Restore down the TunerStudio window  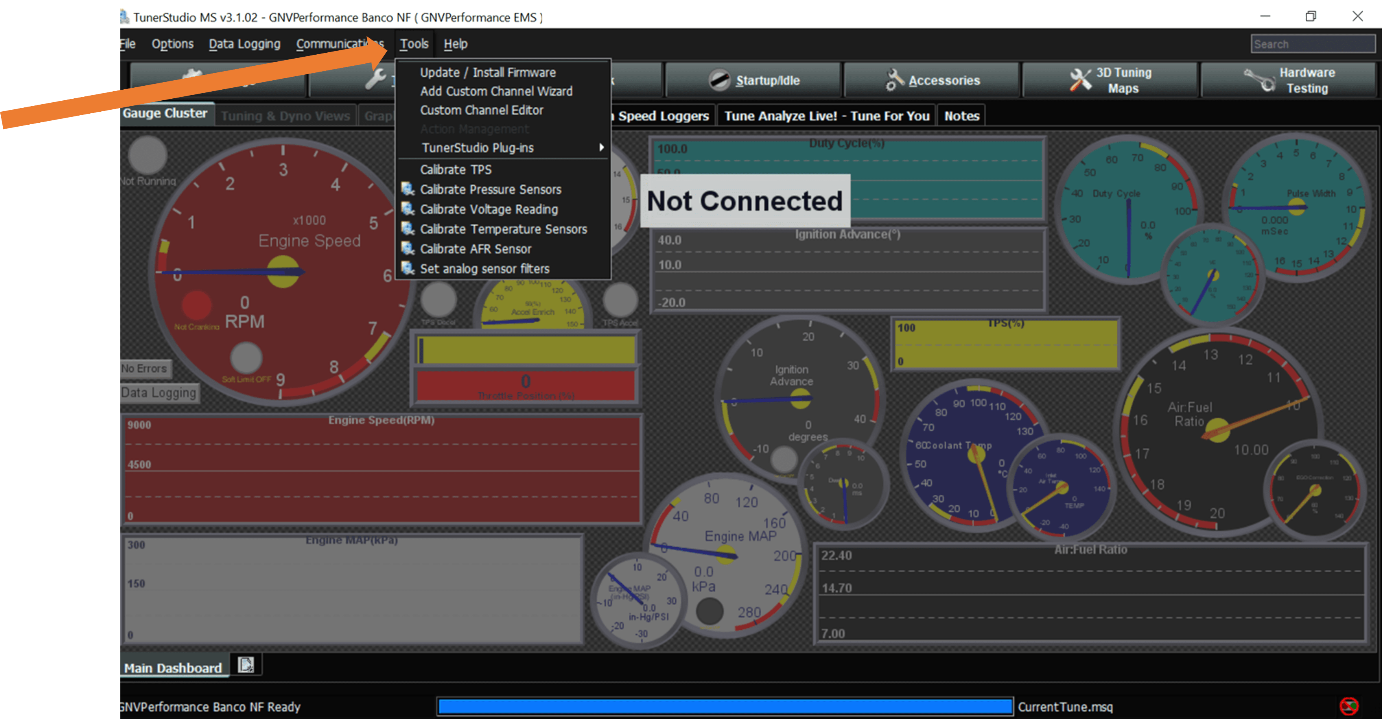pyautogui.click(x=1311, y=17)
